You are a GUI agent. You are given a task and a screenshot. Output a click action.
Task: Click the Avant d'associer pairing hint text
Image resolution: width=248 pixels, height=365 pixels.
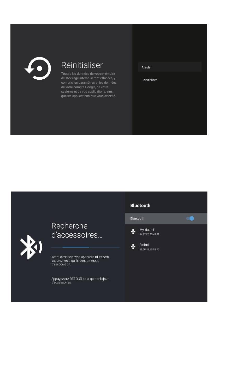[x=80, y=260]
